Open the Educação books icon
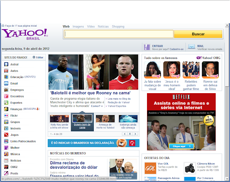230x182 pixels. point(6,77)
